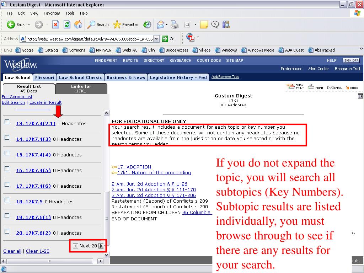The image size is (364, 273).
Task: Select the Links for 17K1 tab
Action: [81, 89]
